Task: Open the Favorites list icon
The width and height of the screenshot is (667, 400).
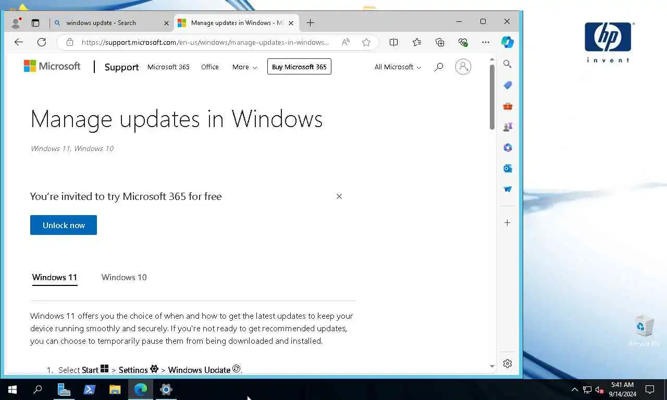Action: [417, 42]
